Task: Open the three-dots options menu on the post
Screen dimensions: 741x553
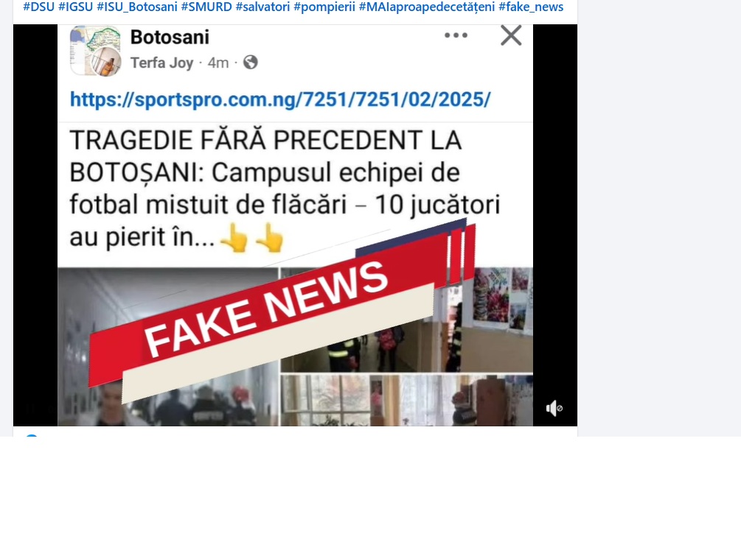Action: [456, 35]
